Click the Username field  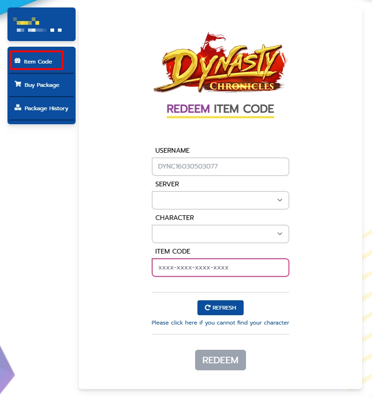pyautogui.click(x=220, y=167)
